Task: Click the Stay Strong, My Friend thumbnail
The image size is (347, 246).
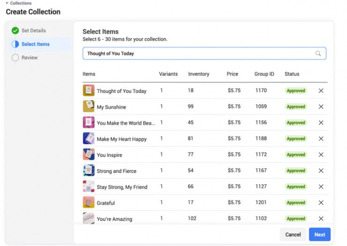Action: (x=89, y=186)
